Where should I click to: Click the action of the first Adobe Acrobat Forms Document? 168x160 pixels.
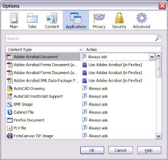point(112,65)
